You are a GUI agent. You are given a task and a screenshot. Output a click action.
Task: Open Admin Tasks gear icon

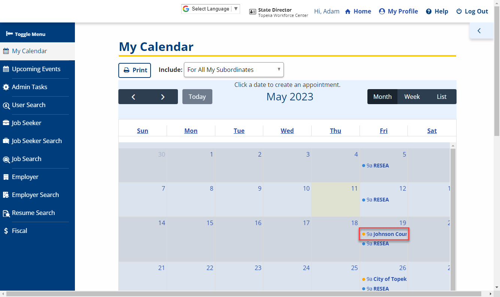6,87
